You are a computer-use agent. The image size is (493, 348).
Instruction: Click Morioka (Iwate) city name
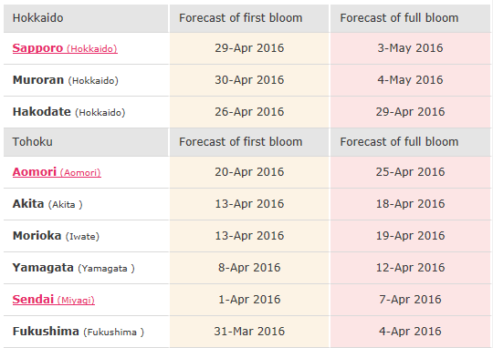pos(56,236)
